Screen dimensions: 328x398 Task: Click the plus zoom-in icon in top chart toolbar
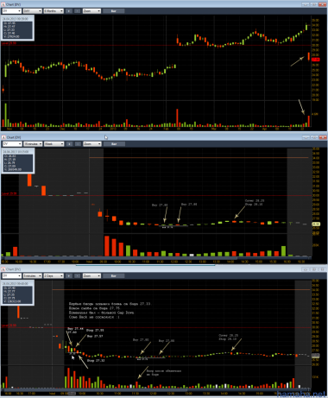(x=69, y=11)
